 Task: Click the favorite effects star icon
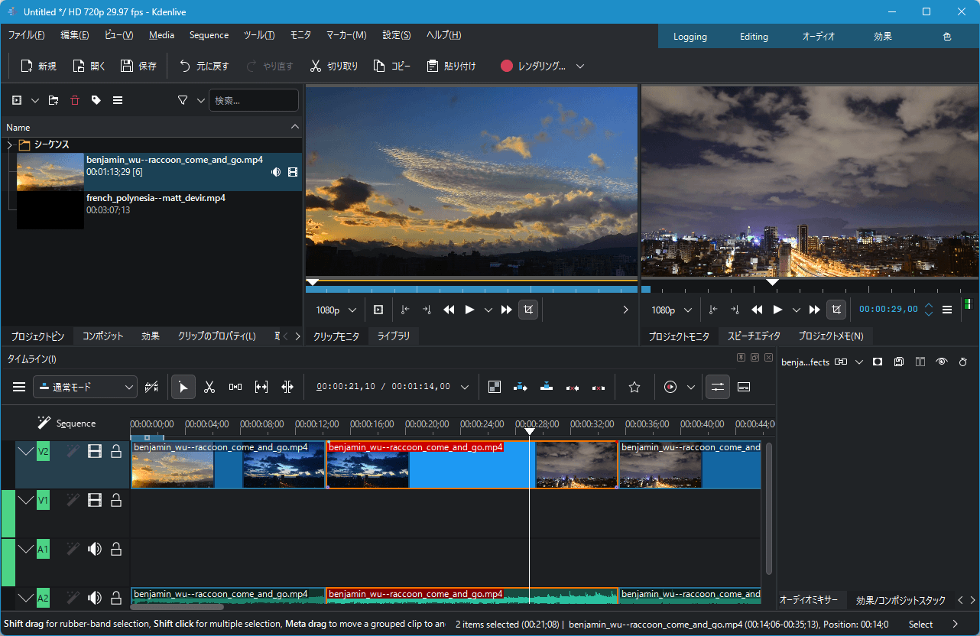coord(634,388)
